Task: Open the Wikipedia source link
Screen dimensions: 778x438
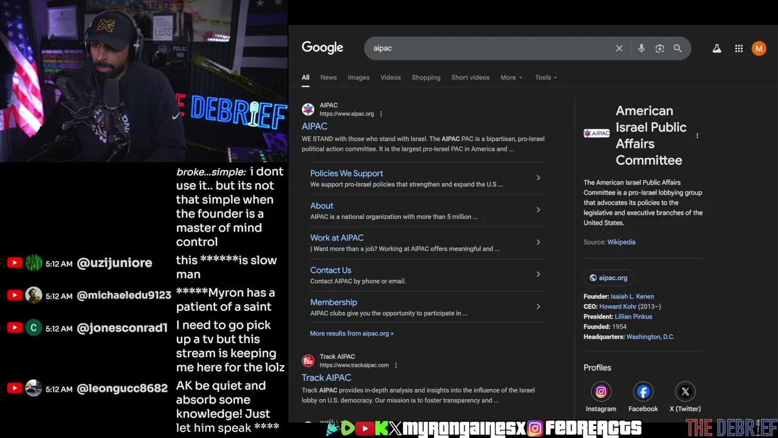Action: point(621,242)
